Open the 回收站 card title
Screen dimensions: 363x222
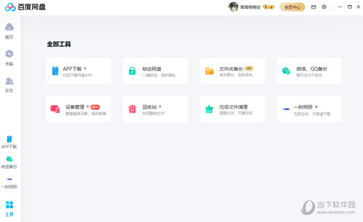point(149,107)
